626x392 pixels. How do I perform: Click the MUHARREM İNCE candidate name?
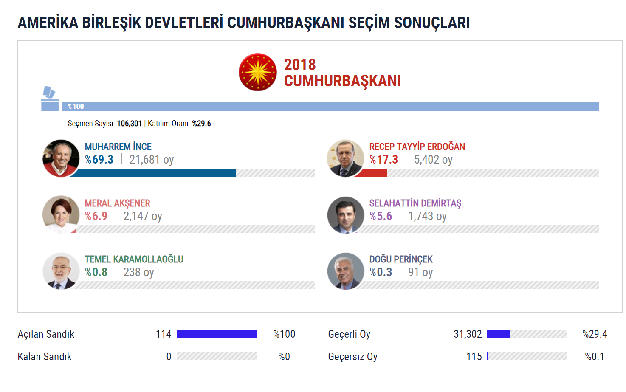point(118,147)
